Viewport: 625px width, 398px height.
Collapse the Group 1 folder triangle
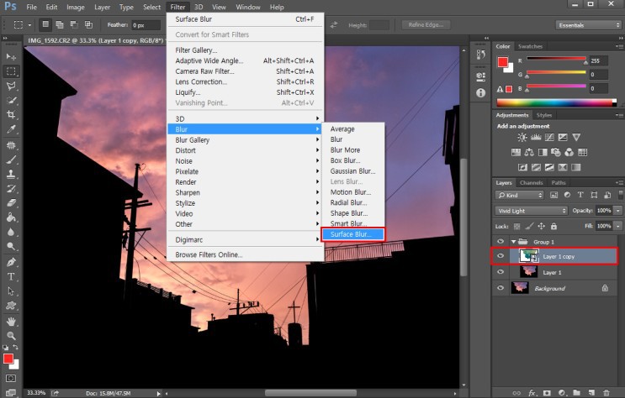(513, 241)
